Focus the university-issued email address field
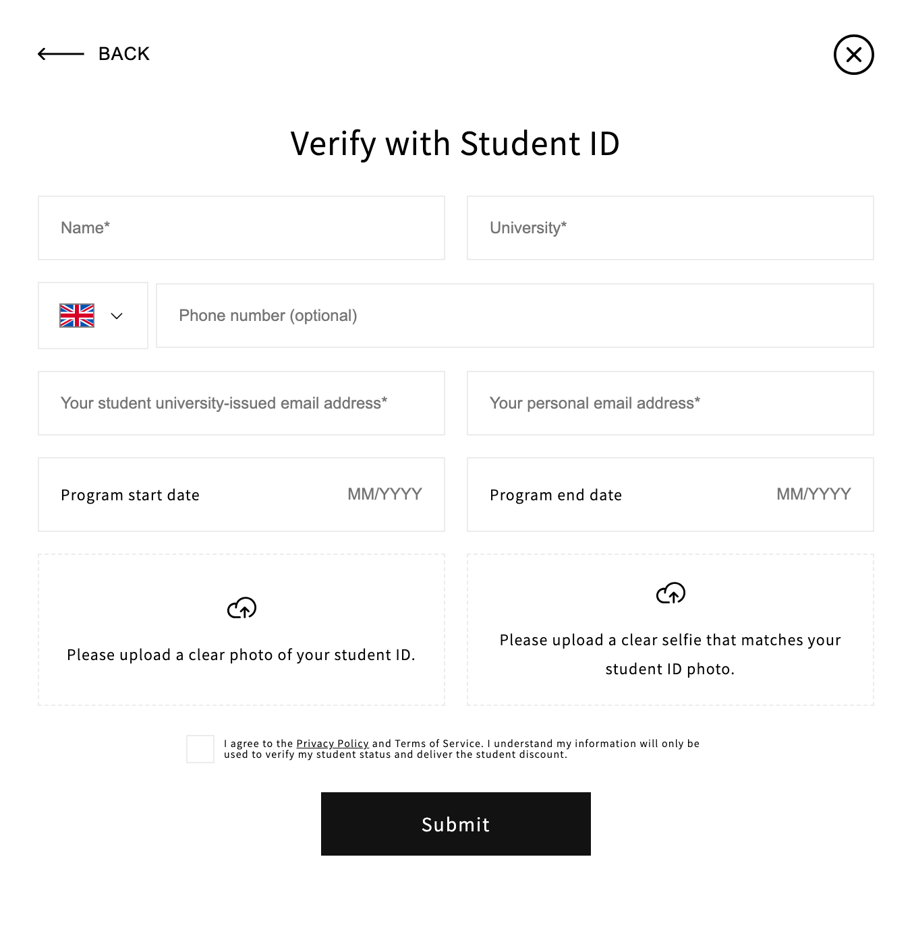912x948 pixels. click(241, 403)
